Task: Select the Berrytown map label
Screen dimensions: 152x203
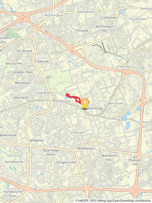Action: [x=116, y=103]
